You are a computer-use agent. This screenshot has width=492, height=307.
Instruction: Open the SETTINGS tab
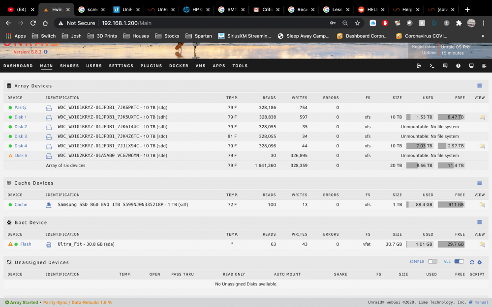click(x=121, y=66)
